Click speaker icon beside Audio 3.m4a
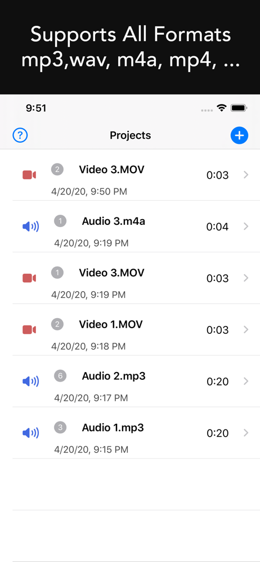The image size is (260, 562). point(30,226)
